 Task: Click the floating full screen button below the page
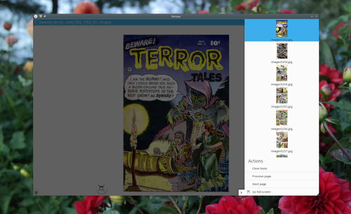tap(101, 188)
